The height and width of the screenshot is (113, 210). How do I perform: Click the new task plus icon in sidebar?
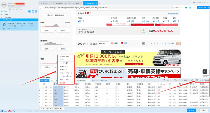(x=33, y=11)
